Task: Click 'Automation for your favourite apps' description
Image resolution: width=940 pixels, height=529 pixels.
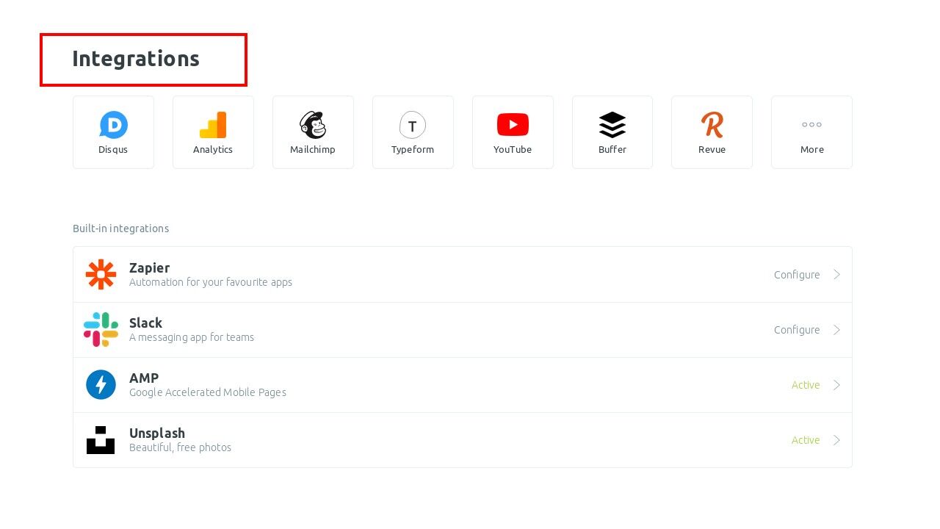Action: point(211,282)
